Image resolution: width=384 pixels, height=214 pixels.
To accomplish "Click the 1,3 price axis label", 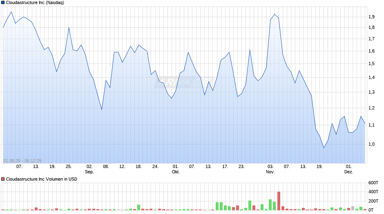I will (371, 92).
